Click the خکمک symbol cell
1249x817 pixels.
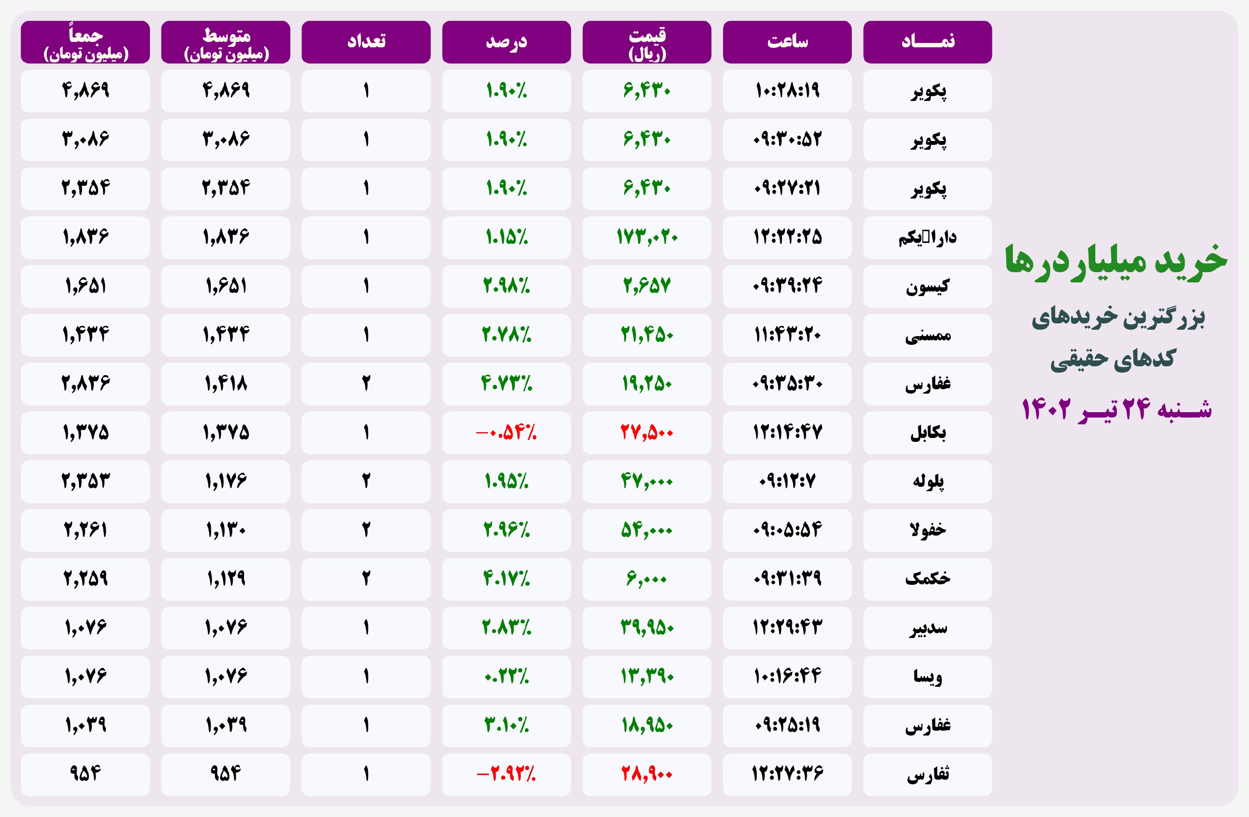(927, 579)
